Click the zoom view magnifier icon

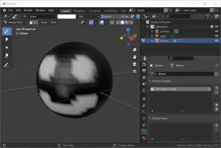(135, 50)
